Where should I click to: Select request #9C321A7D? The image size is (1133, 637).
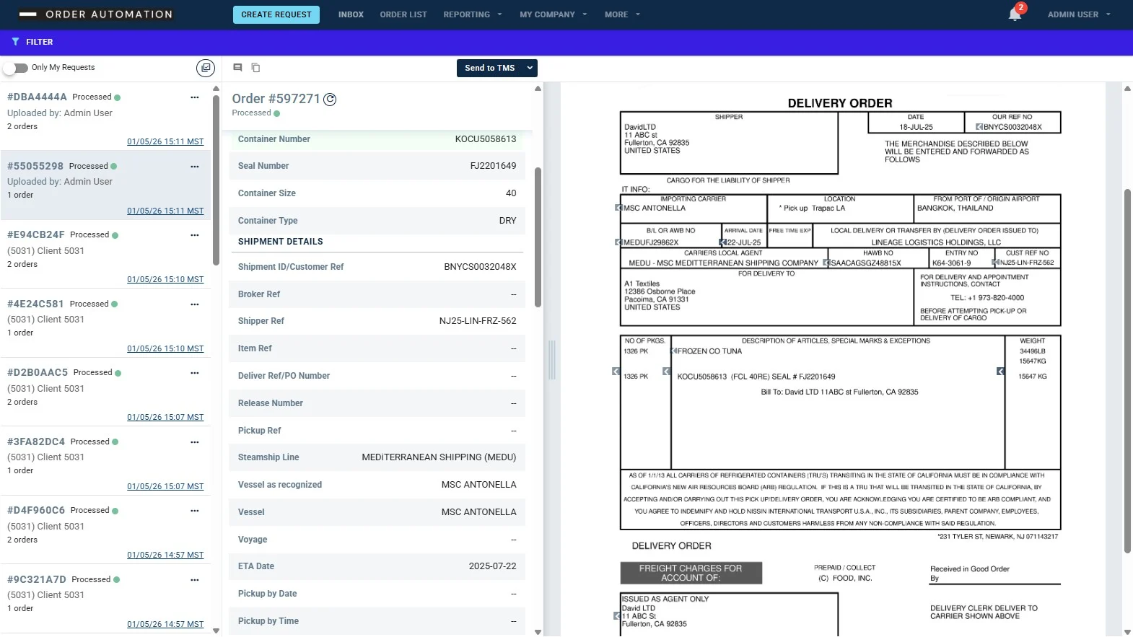[x=105, y=599]
